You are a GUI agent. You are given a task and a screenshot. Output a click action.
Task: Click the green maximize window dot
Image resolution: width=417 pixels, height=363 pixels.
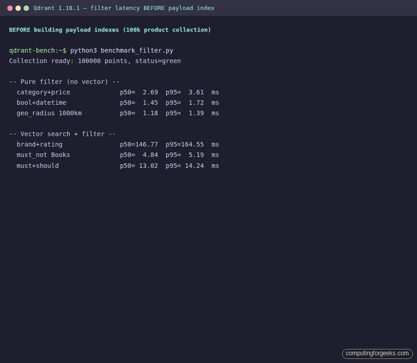26,8
